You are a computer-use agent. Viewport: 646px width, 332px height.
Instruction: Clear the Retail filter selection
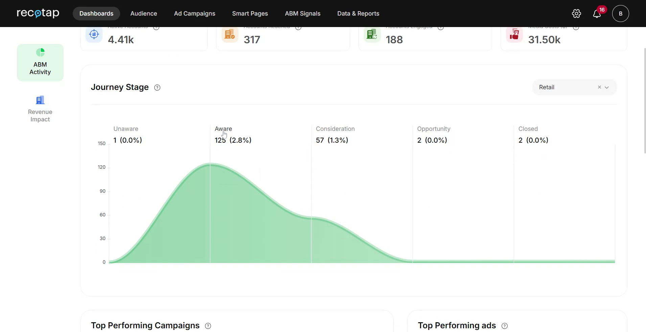(599, 87)
